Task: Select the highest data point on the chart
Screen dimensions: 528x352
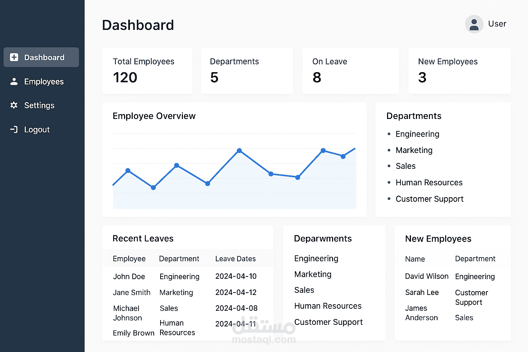Action: pos(239,150)
